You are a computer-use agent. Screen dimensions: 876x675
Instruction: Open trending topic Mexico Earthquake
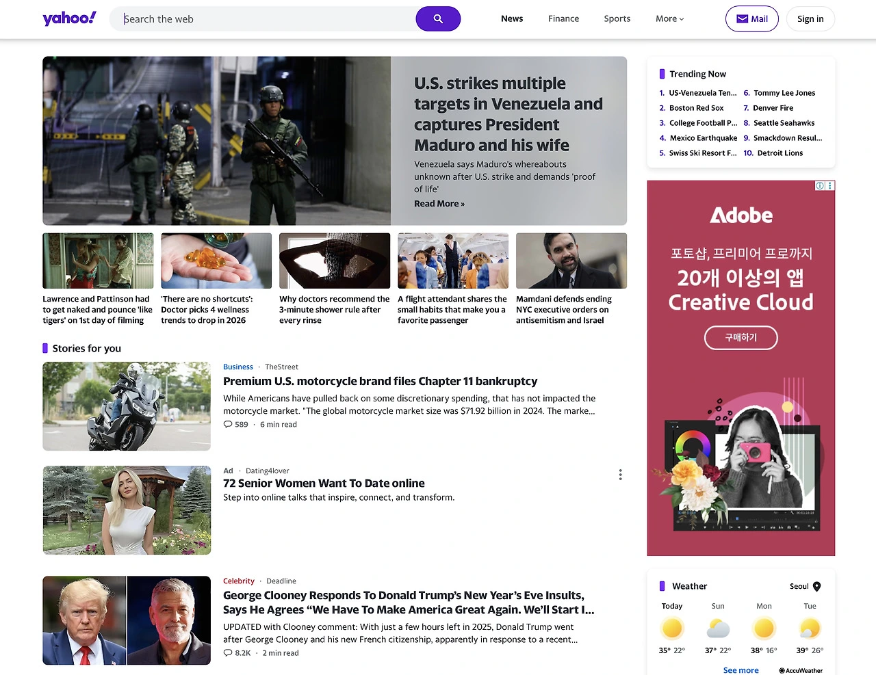[x=703, y=138]
